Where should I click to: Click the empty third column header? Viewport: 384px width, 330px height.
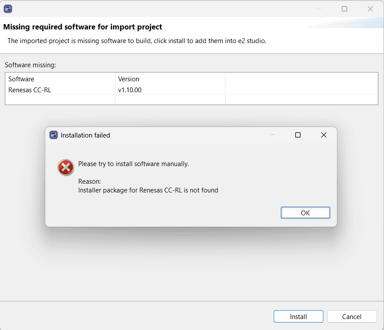[x=301, y=79]
